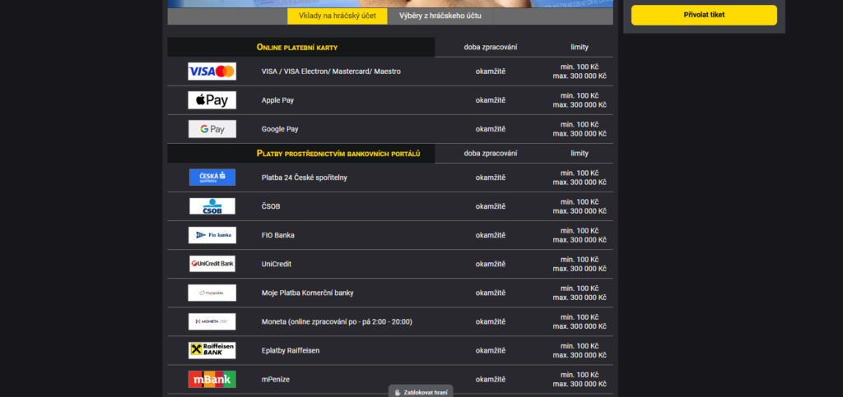This screenshot has width=843, height=397.
Task: Click the Moneta bank logo
Action: [x=212, y=321]
